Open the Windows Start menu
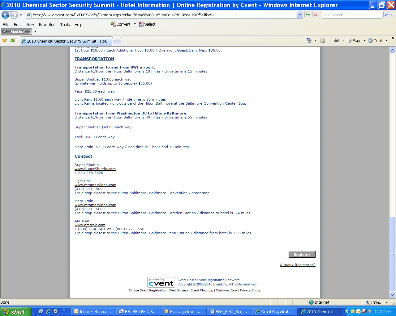The height and width of the screenshot is (316, 396). [16, 312]
